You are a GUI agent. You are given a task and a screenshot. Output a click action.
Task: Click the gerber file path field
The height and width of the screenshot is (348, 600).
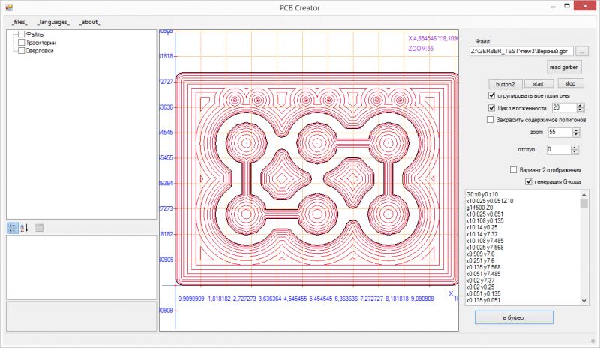coord(521,51)
